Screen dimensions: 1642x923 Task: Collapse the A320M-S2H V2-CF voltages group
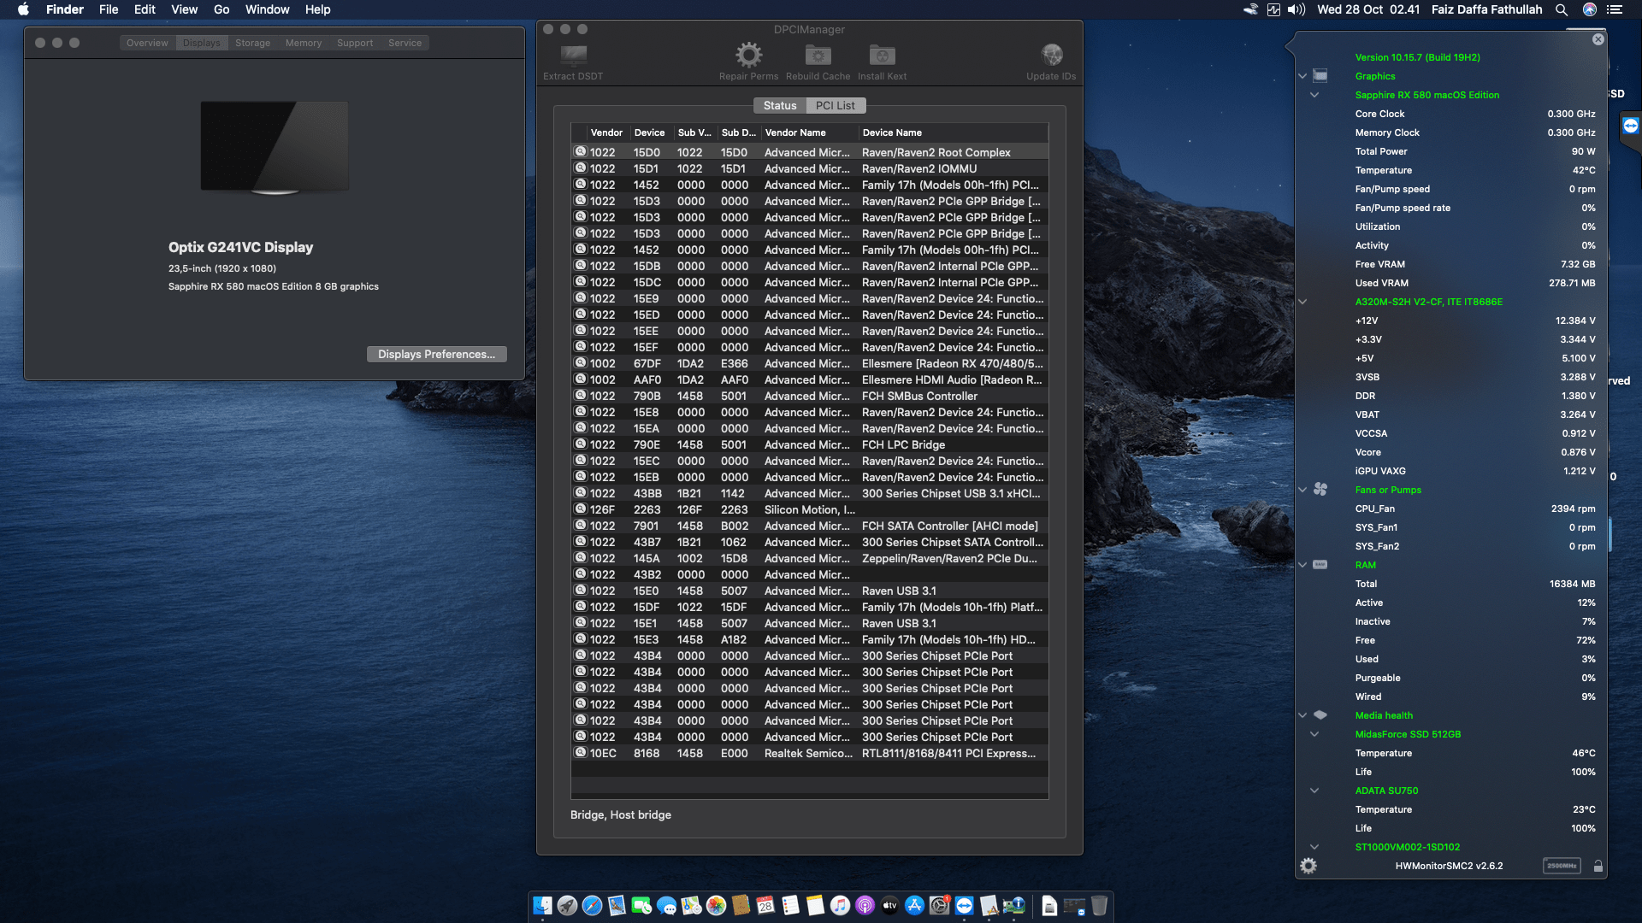[x=1302, y=302]
